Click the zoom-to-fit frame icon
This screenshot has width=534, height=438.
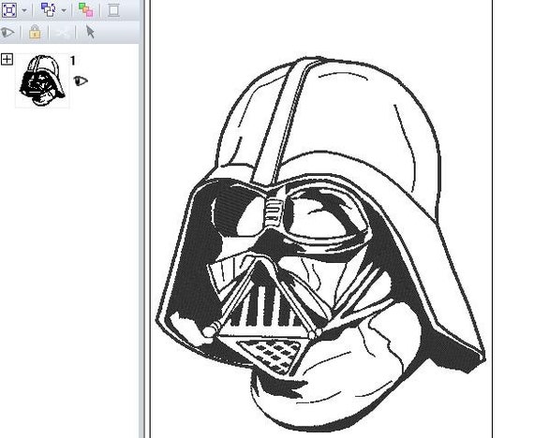coord(8,10)
